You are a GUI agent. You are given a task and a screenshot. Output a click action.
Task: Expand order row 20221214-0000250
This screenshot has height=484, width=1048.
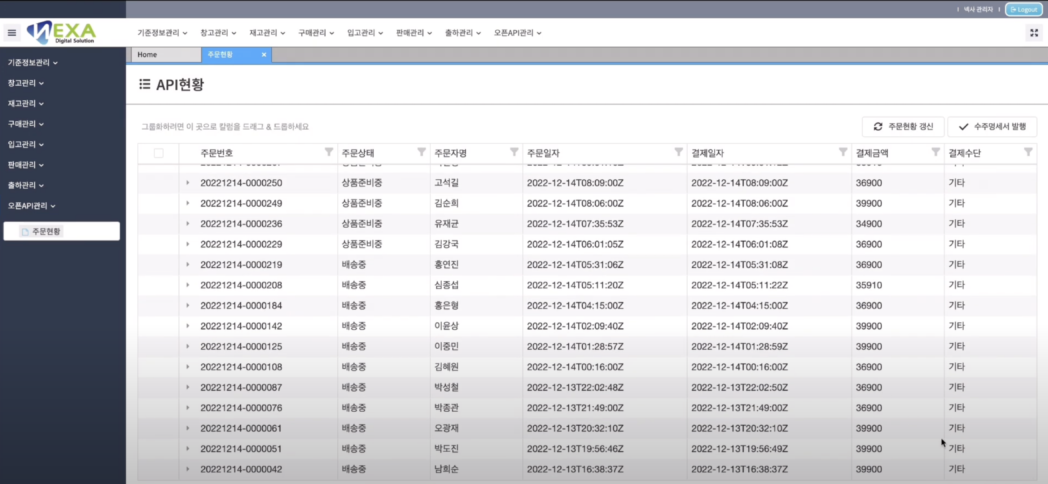(188, 183)
